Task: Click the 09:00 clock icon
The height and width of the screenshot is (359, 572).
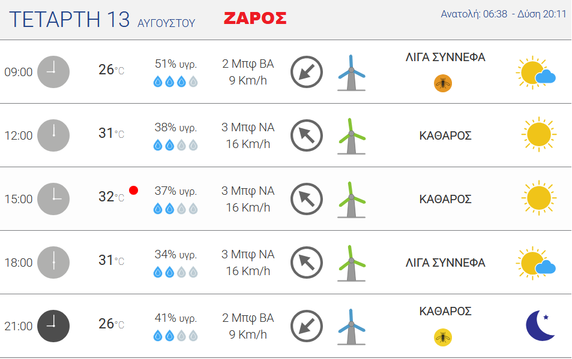Action: (53, 72)
